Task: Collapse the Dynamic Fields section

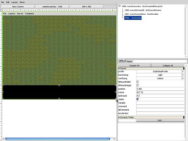Action: coord(119,117)
